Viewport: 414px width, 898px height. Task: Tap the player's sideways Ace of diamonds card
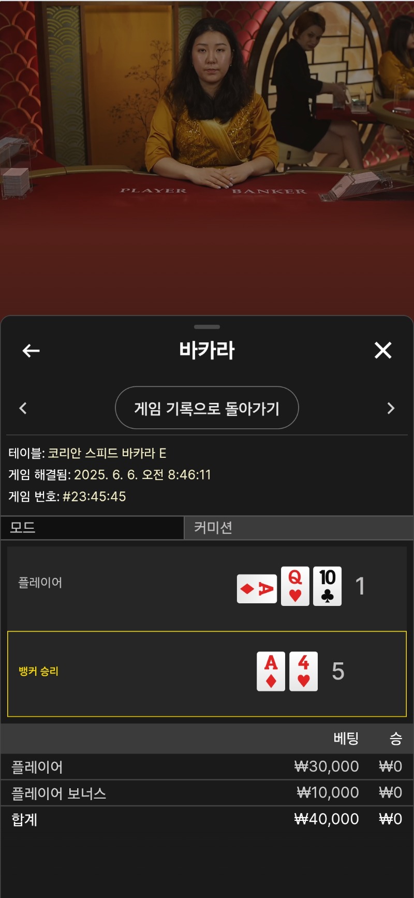pyautogui.click(x=257, y=589)
